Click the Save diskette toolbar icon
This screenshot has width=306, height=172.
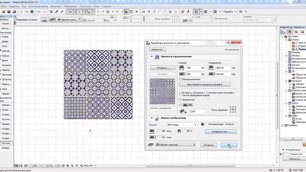point(9,12)
